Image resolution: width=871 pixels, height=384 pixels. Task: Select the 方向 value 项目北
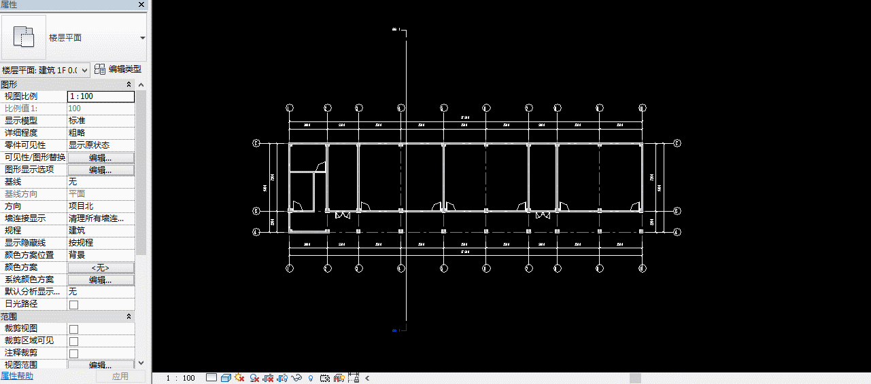101,206
